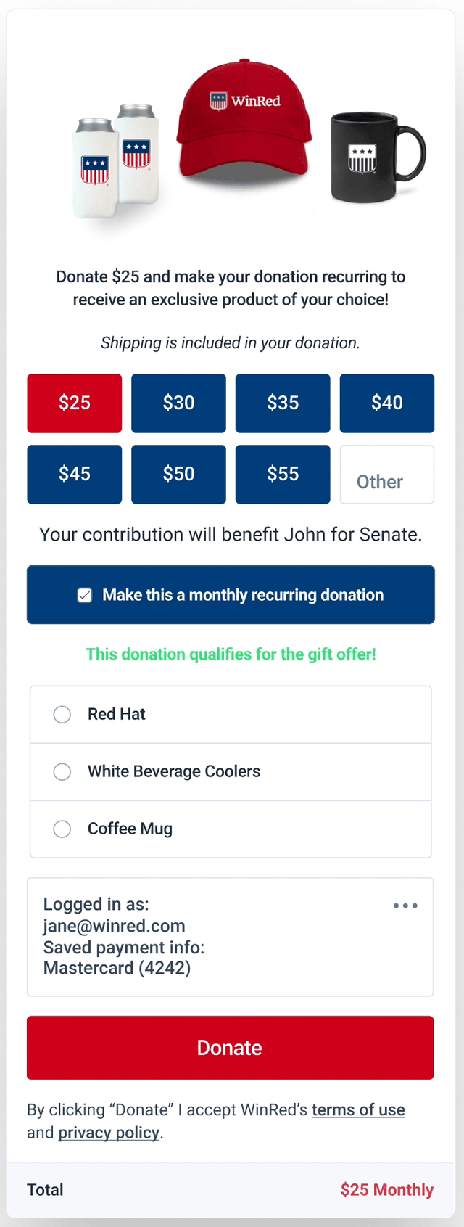Choose the $50 donation option
Image resolution: width=464 pixels, height=1227 pixels.
[x=178, y=474]
